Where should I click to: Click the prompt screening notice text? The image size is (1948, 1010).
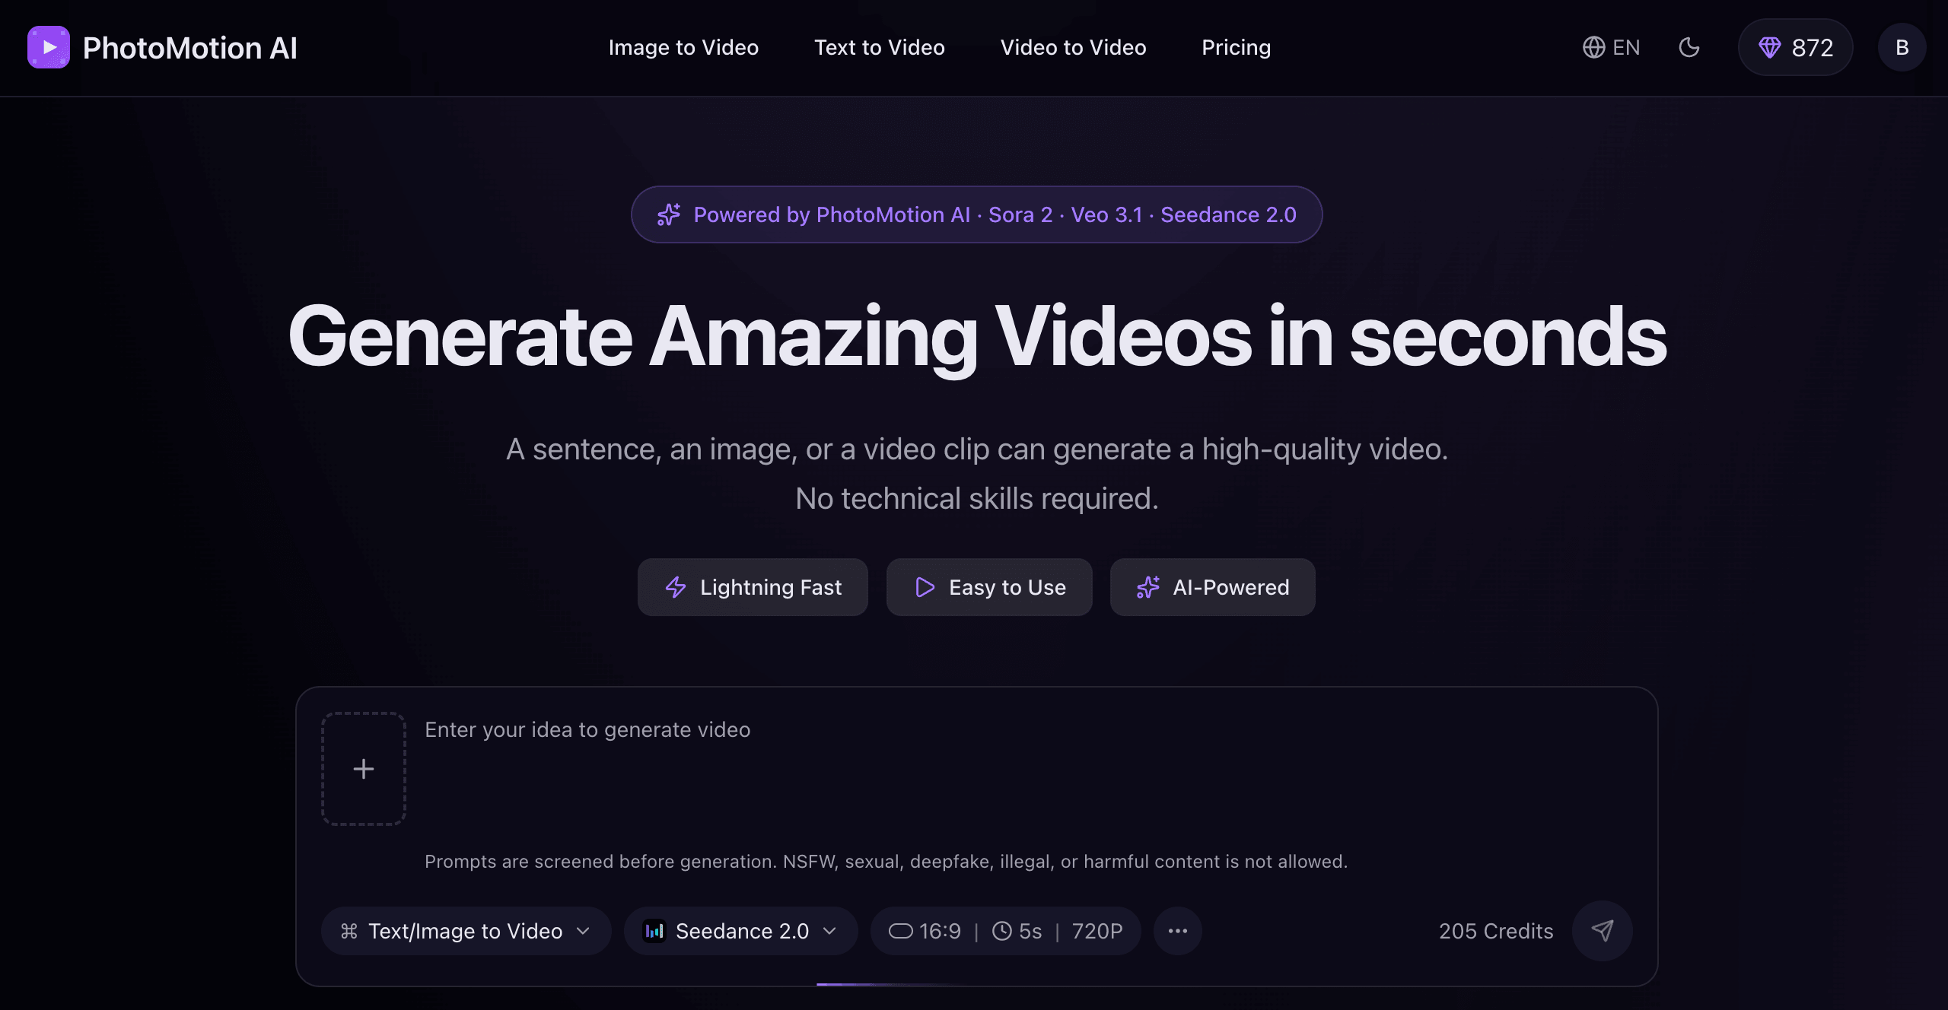(886, 862)
